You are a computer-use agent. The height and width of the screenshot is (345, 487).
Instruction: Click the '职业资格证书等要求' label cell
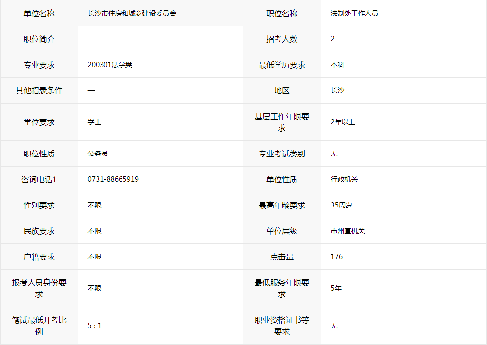(x=282, y=326)
